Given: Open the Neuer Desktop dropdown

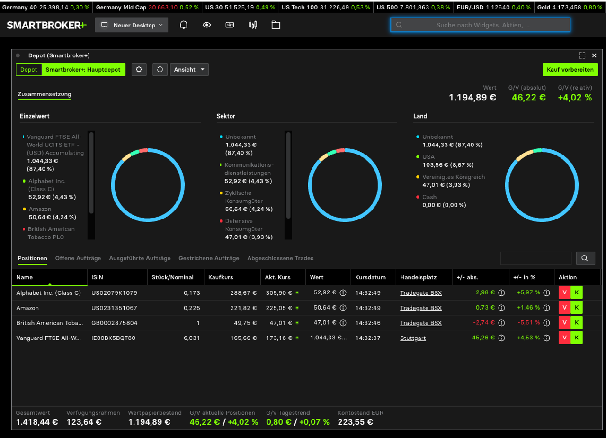Looking at the screenshot, I should coord(132,25).
